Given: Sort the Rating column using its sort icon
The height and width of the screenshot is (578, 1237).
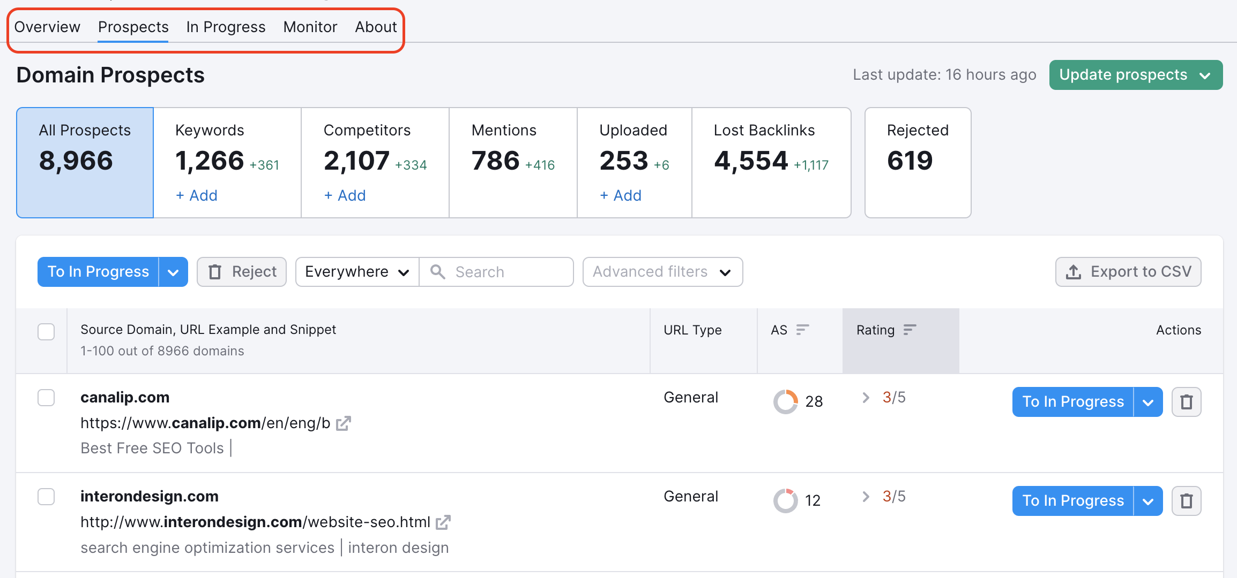Looking at the screenshot, I should click(x=910, y=330).
